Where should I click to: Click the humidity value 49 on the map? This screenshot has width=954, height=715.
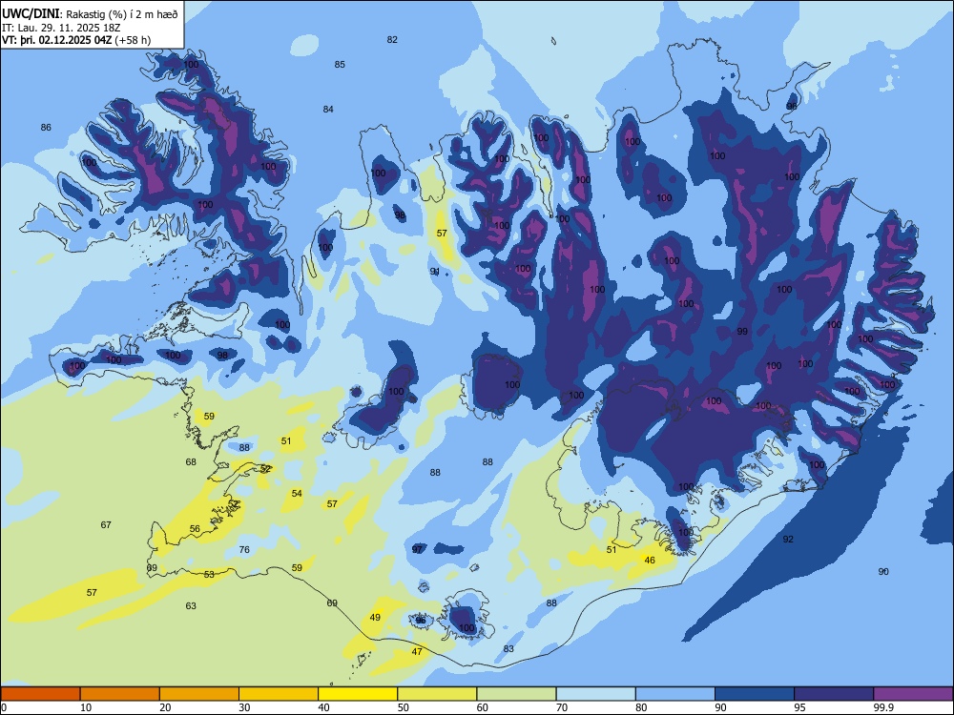(375, 617)
